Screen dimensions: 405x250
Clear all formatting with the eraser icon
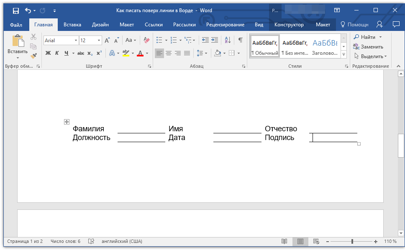(x=146, y=40)
